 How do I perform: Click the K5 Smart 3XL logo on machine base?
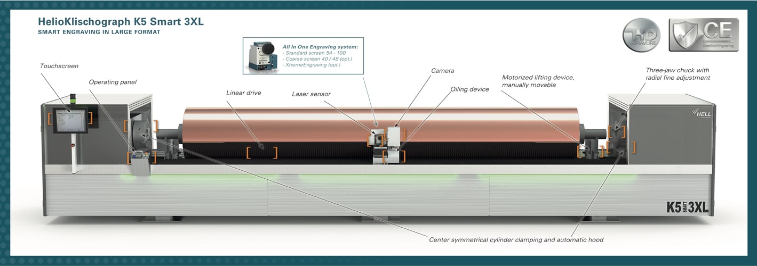pos(687,207)
